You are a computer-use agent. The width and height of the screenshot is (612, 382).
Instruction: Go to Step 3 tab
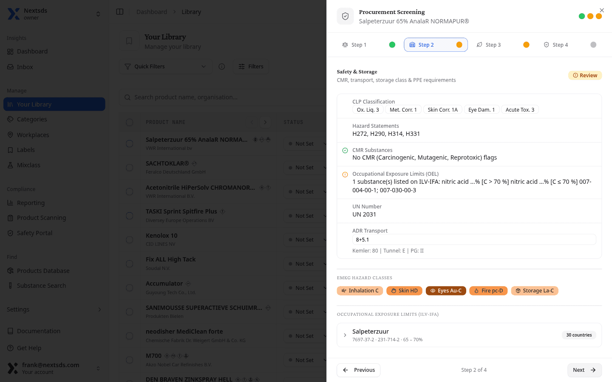pos(503,45)
